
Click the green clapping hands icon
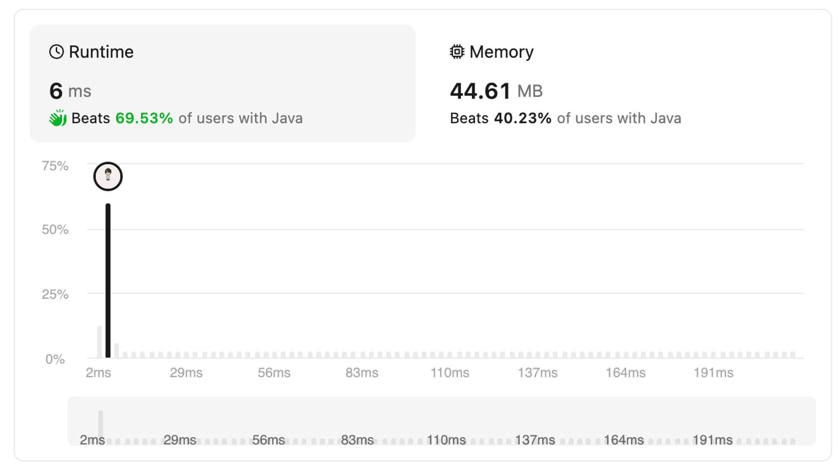click(58, 118)
